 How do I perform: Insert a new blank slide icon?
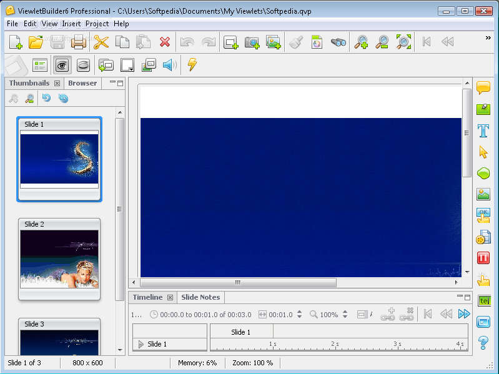click(230, 42)
